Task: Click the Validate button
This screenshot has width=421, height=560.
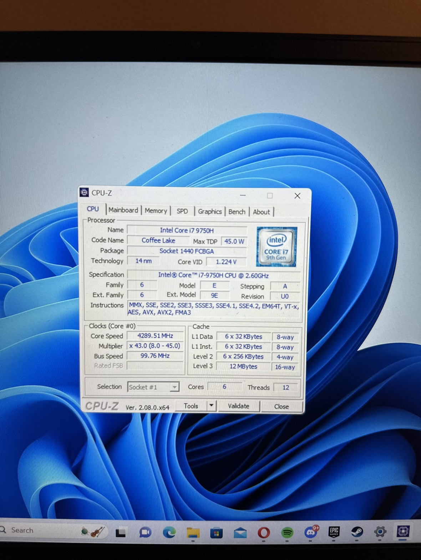Action: [239, 406]
